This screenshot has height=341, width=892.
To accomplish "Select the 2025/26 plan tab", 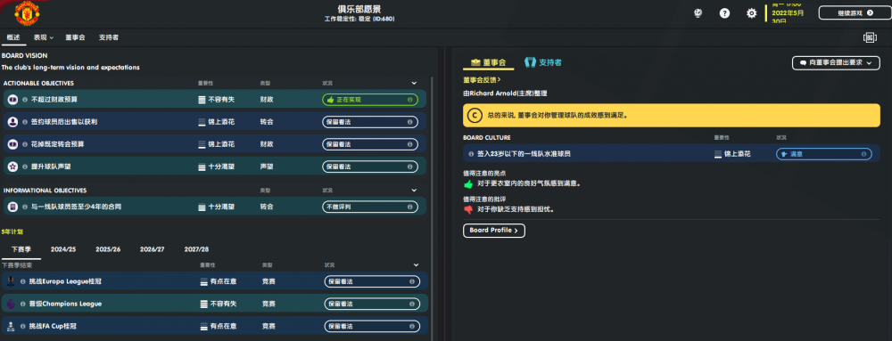I will coord(108,249).
